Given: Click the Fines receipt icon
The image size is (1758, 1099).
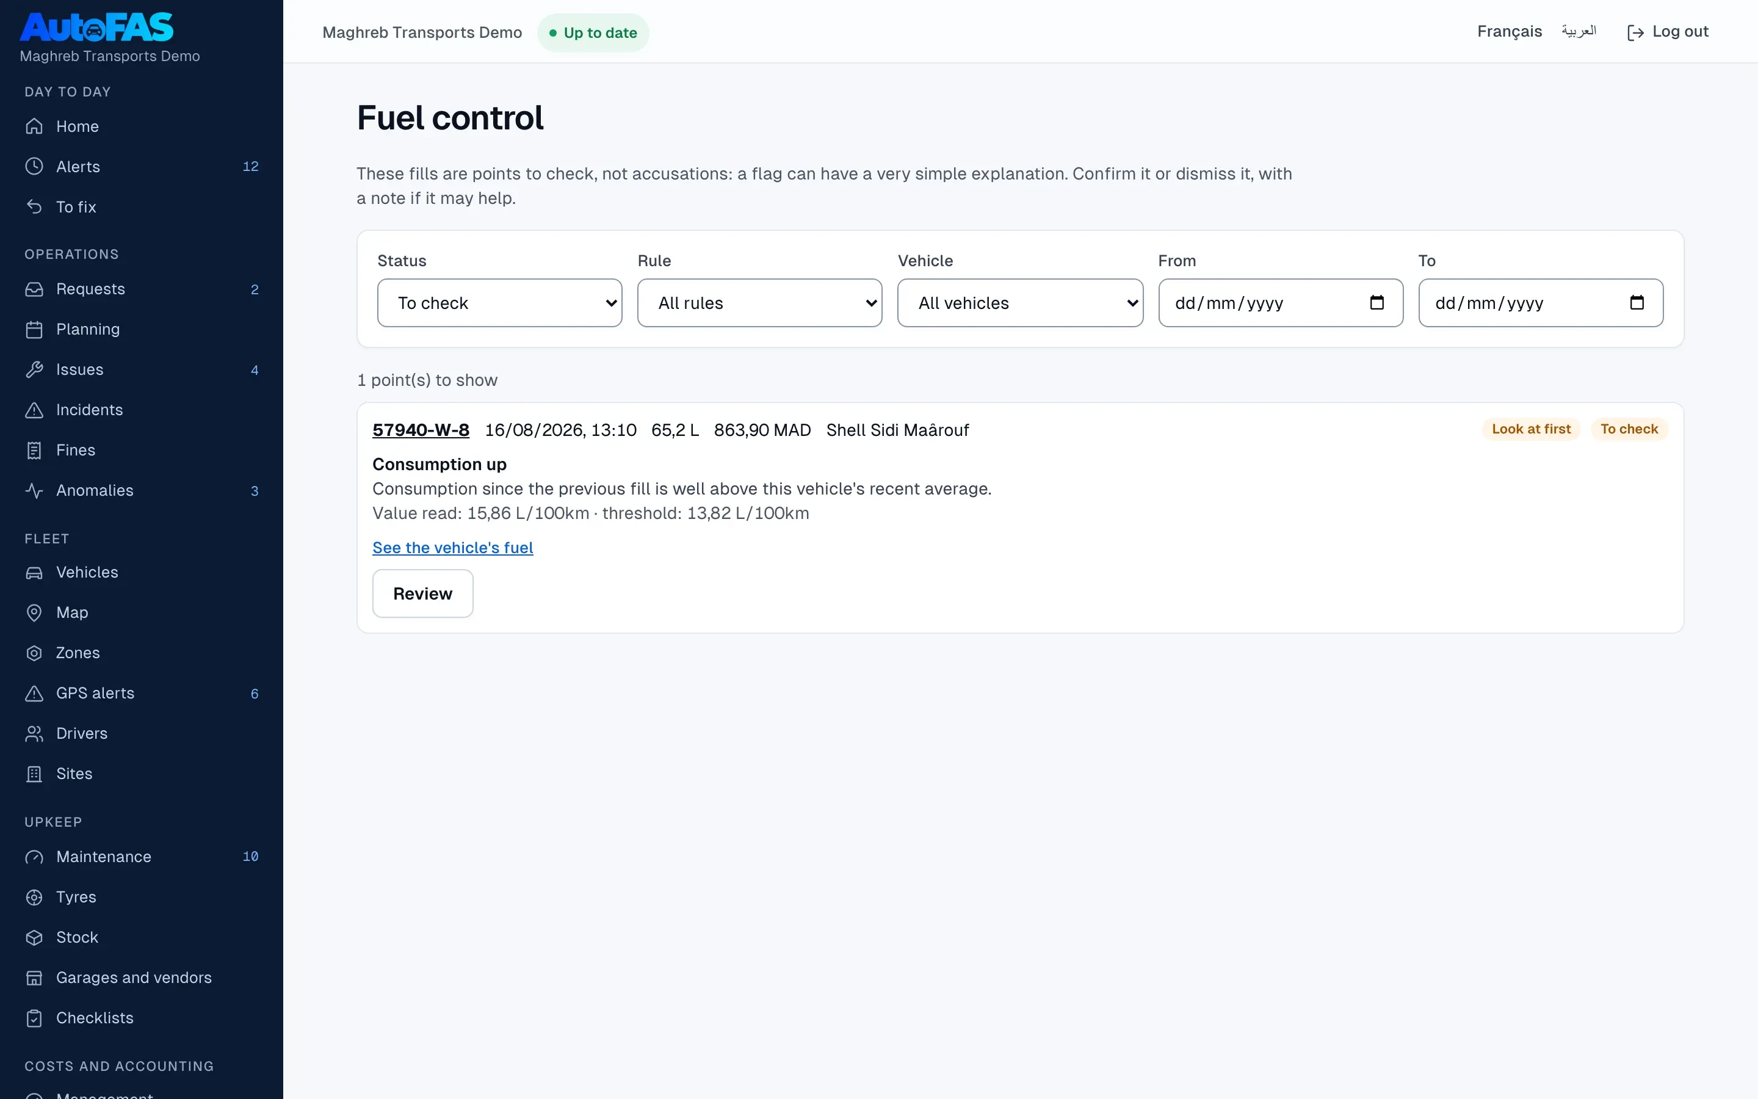Looking at the screenshot, I should click(34, 451).
